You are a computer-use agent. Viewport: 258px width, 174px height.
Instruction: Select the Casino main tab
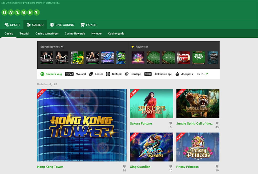pos(35,25)
